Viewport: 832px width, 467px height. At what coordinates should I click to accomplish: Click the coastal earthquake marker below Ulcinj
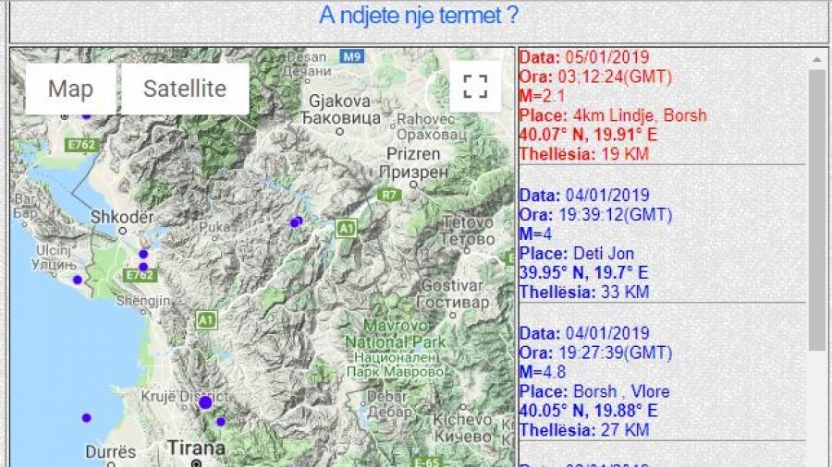[78, 280]
